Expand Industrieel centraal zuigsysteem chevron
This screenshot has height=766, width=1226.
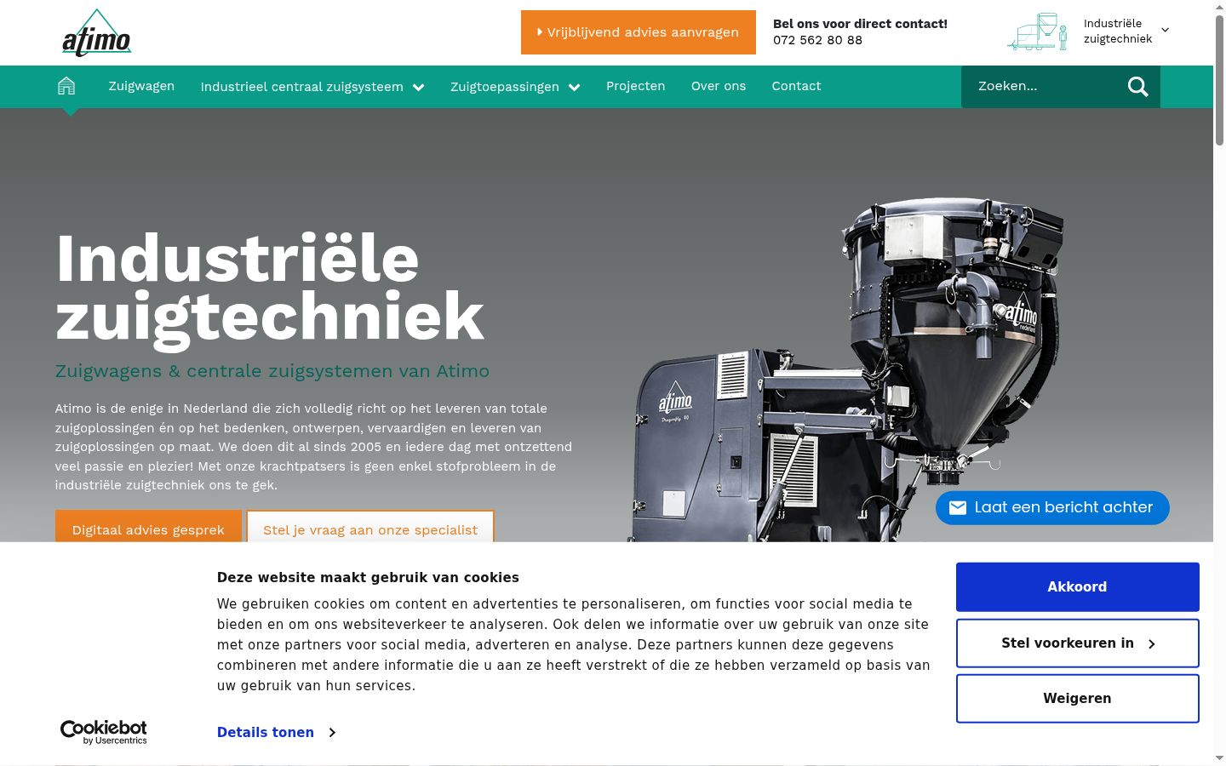click(418, 87)
